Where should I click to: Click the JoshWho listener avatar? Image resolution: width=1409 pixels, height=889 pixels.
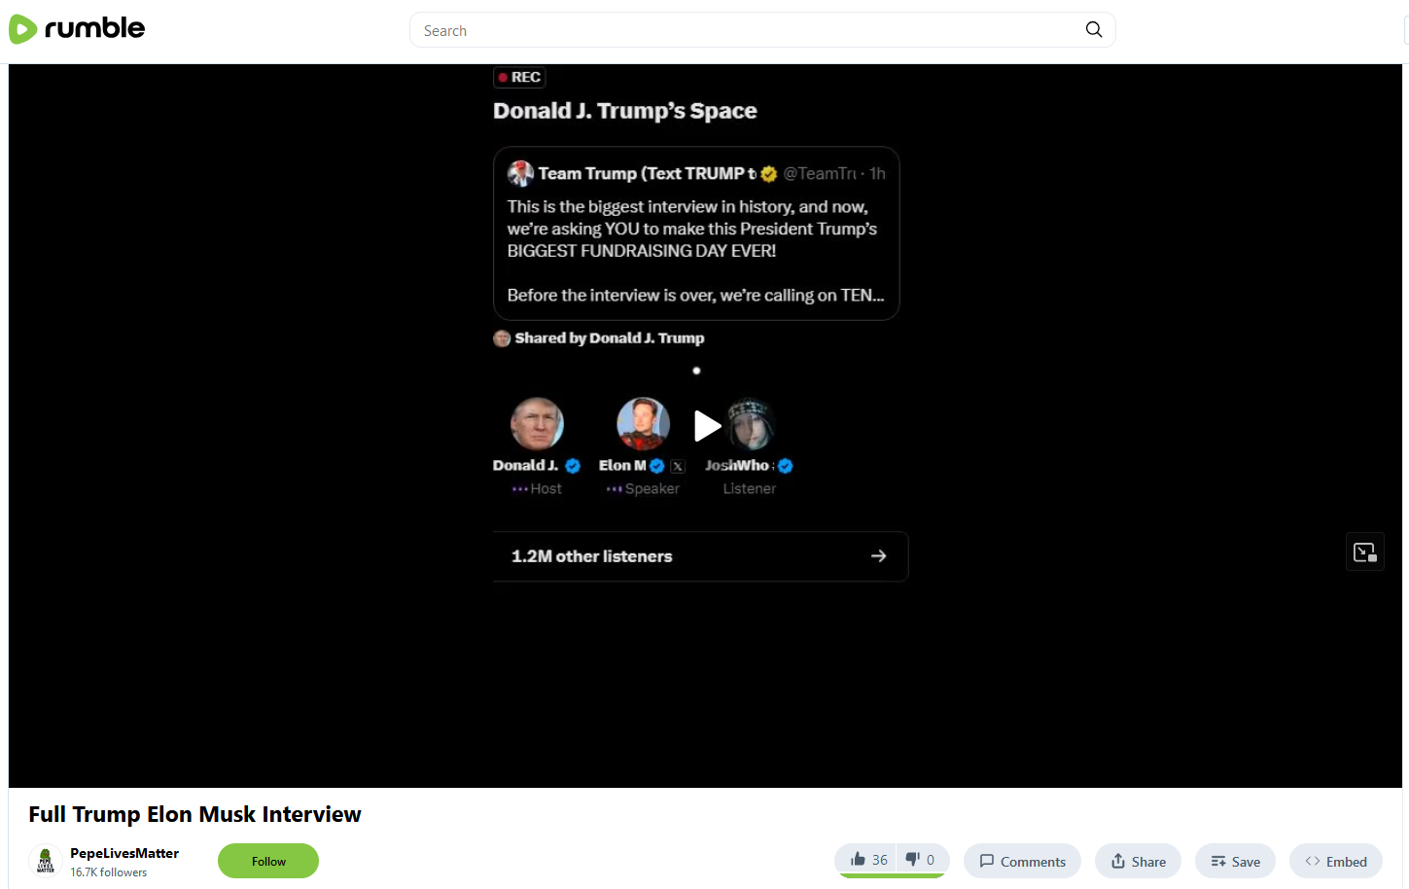(x=750, y=424)
